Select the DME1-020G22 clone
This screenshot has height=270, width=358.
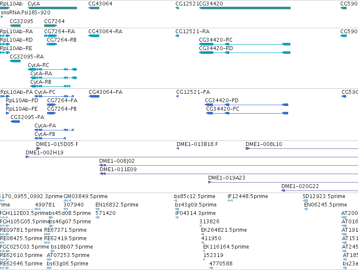(320, 191)
